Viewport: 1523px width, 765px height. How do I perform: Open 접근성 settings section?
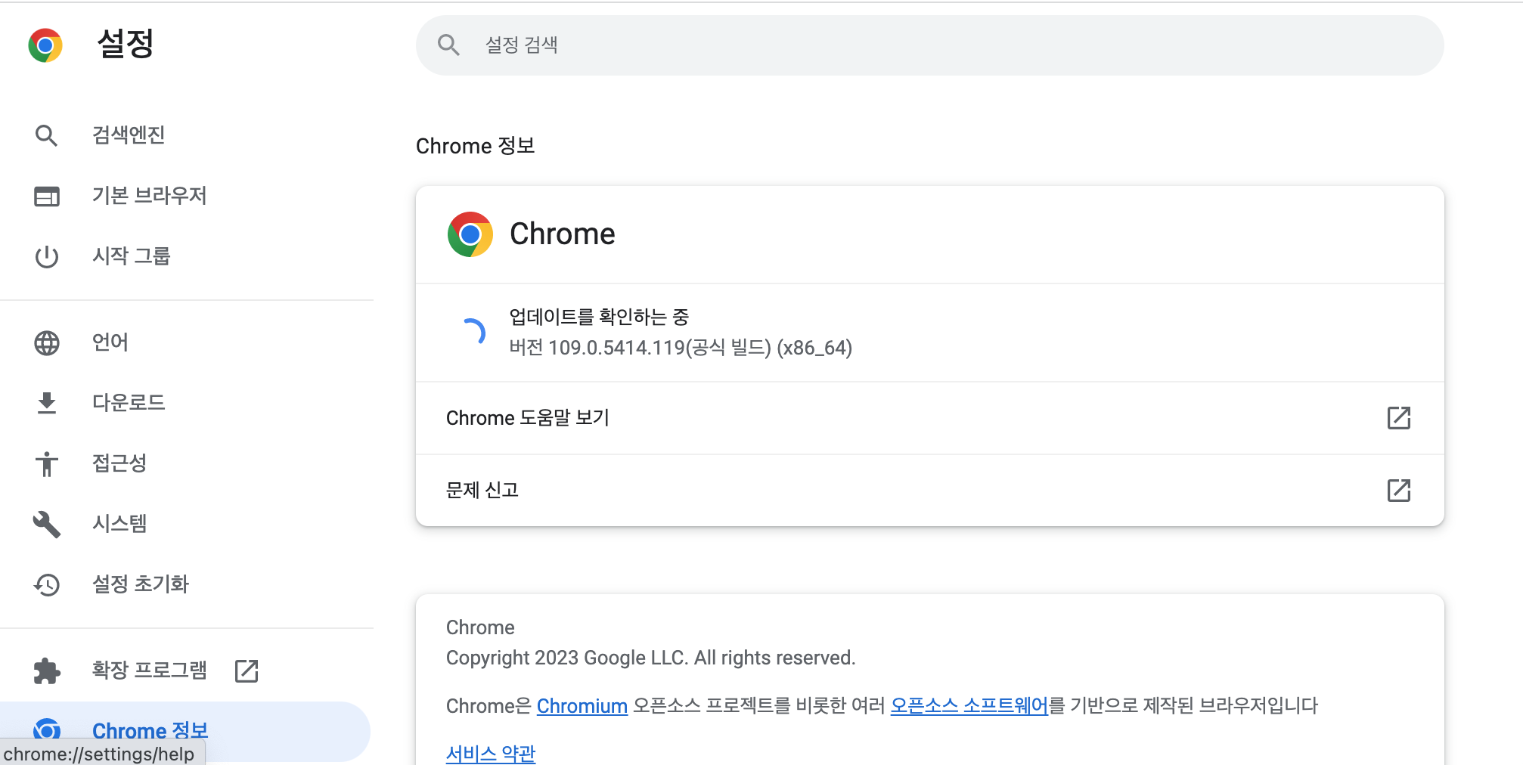(119, 463)
